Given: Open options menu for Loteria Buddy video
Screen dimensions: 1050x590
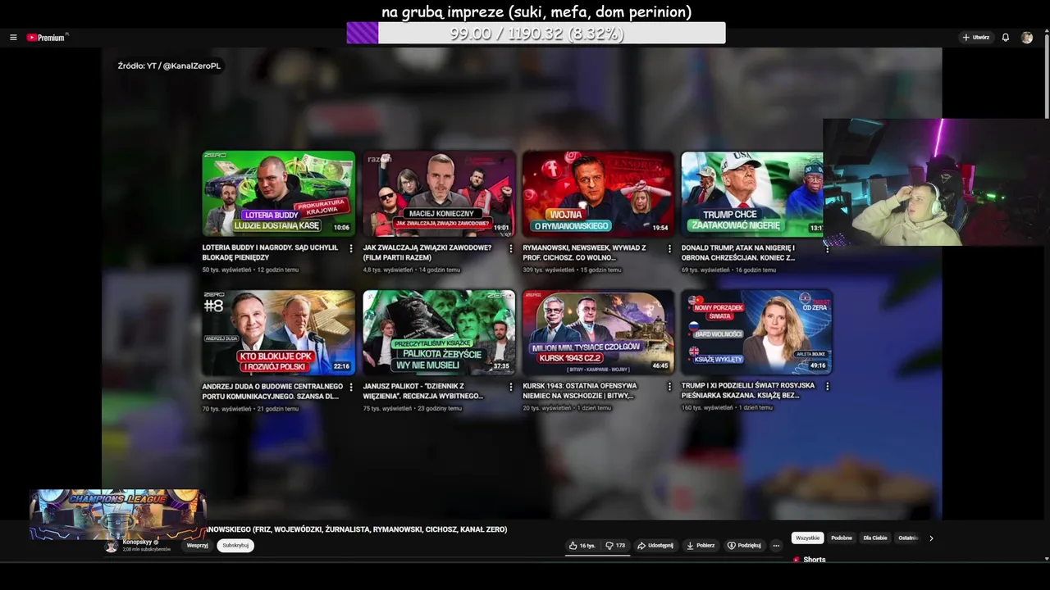Looking at the screenshot, I should click(x=351, y=248).
